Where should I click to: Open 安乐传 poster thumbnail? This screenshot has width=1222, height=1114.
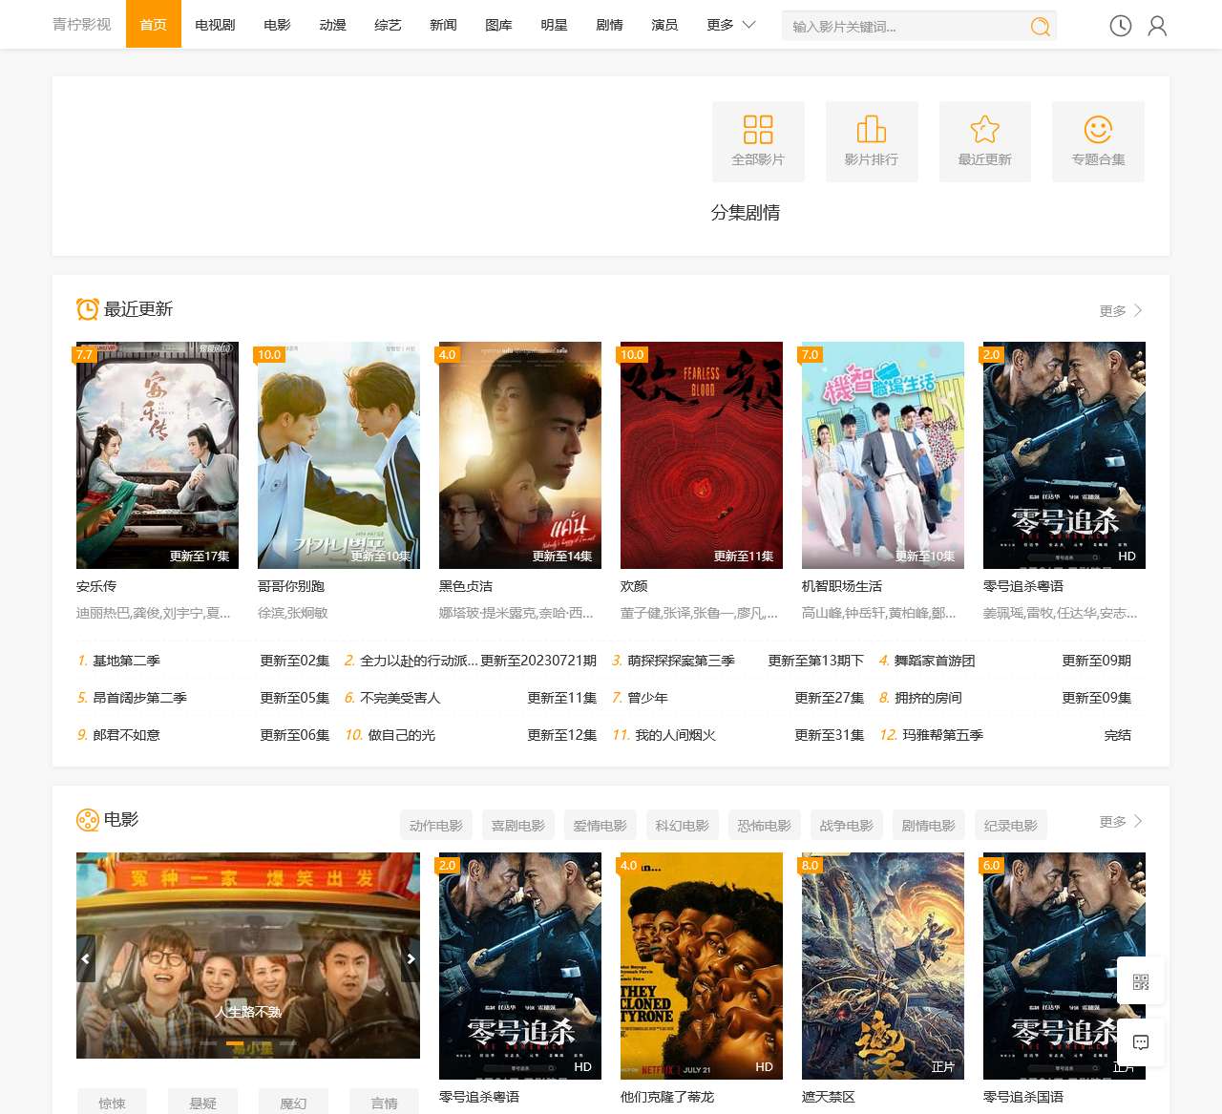(x=158, y=455)
